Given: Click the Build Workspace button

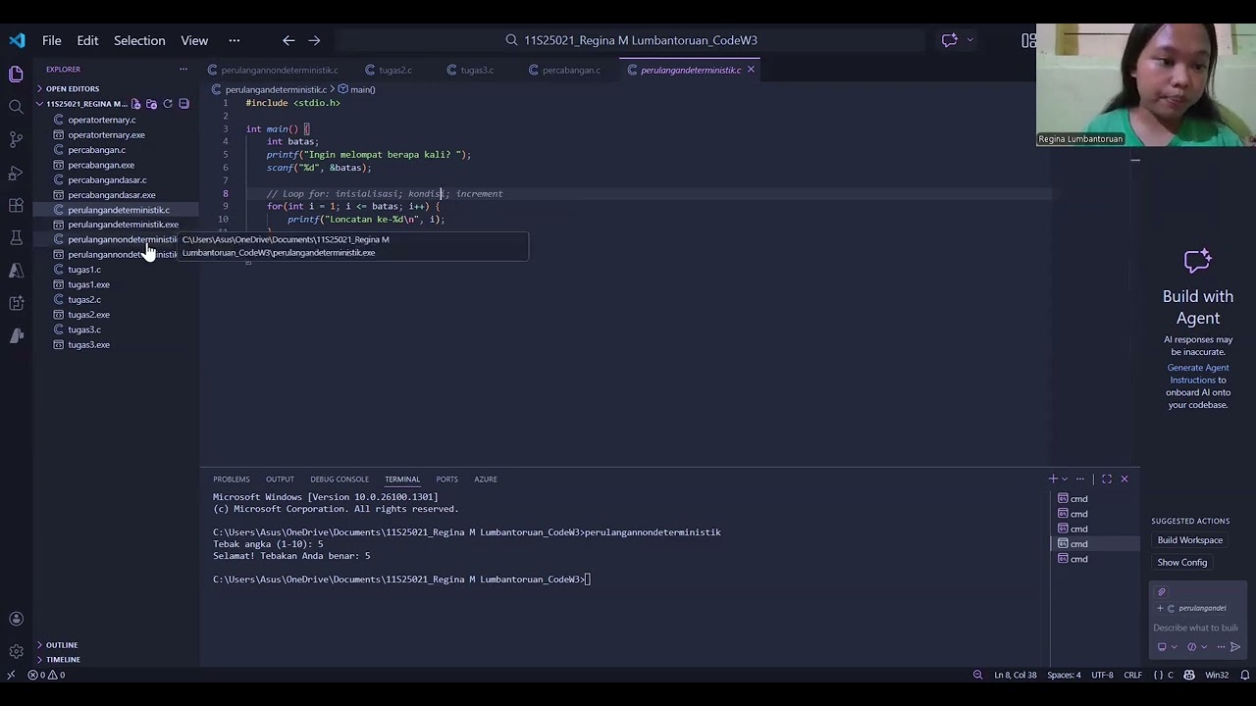Looking at the screenshot, I should click(1189, 540).
